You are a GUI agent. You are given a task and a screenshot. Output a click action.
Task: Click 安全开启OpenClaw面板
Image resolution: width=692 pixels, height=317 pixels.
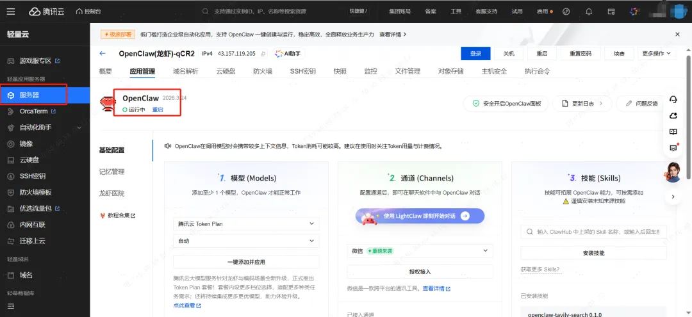(x=506, y=104)
